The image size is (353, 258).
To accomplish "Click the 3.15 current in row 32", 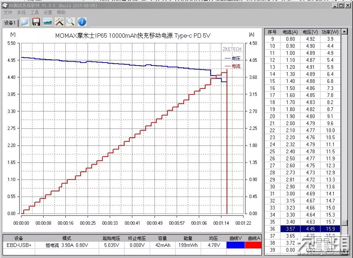I will 290,201.
